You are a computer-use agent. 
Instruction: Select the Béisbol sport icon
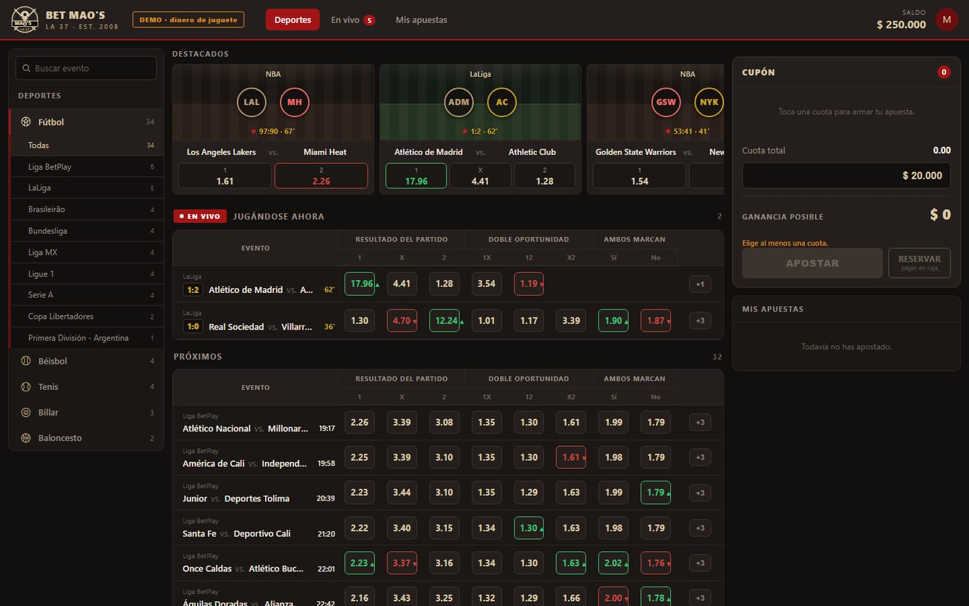pos(26,361)
